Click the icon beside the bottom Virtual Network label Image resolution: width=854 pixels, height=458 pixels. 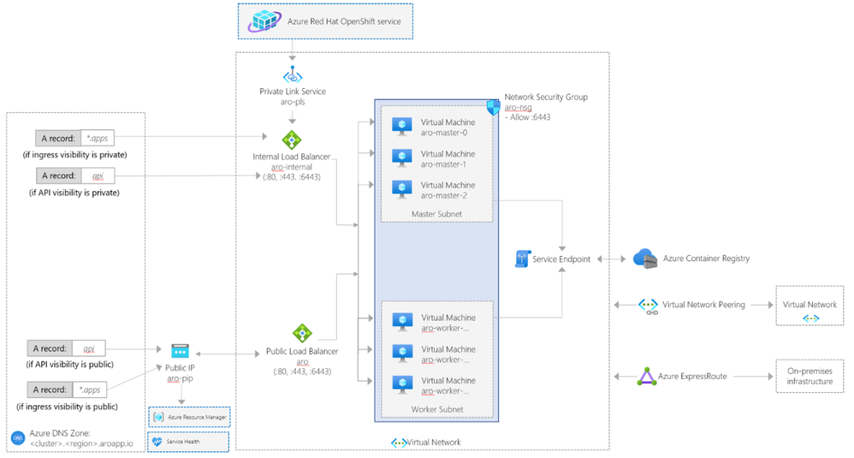[398, 443]
